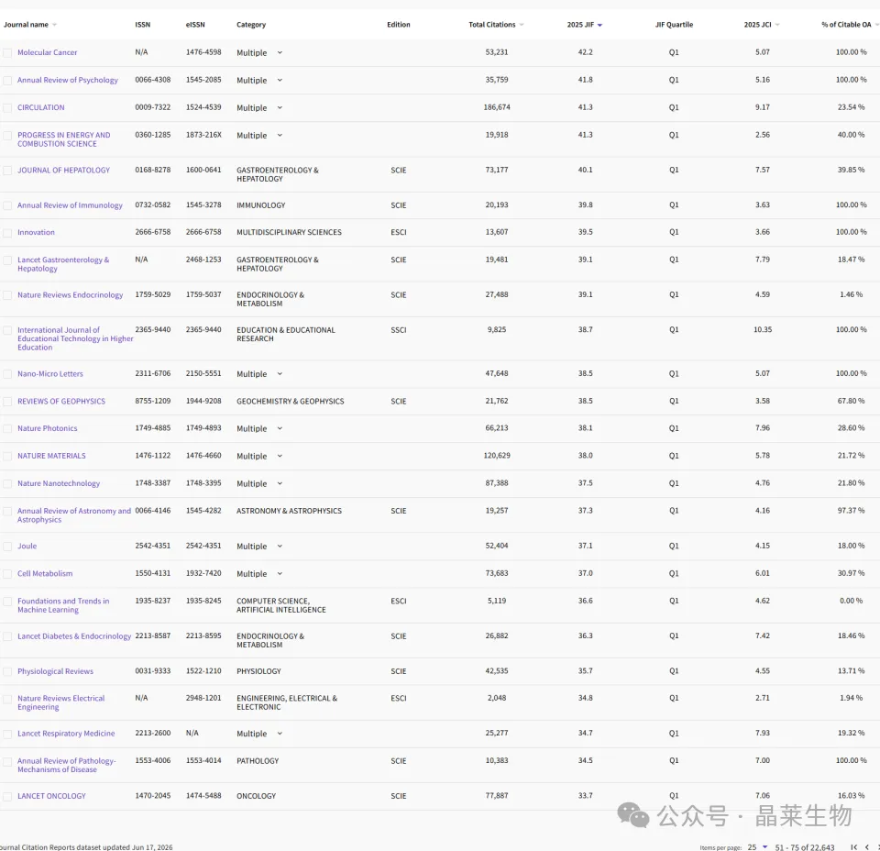Select the CIRCULATION row checkbox
Viewport: 880px width, 851px height.
click(7, 108)
